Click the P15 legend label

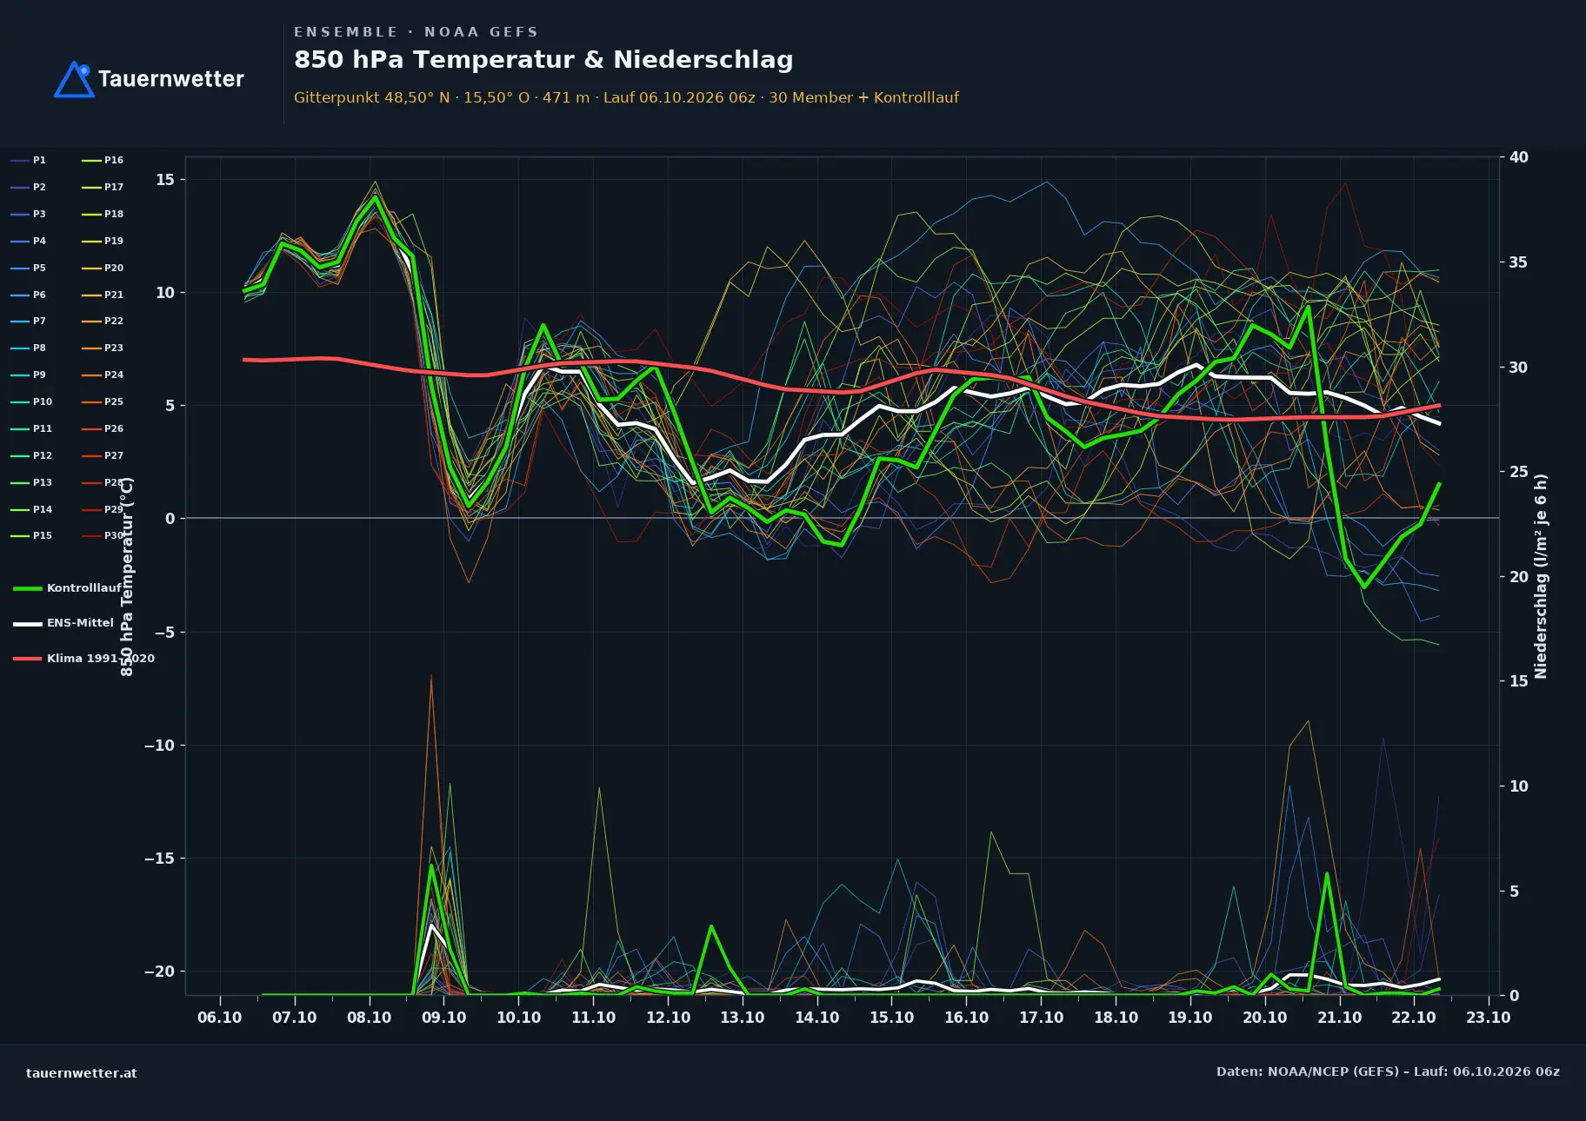(43, 535)
